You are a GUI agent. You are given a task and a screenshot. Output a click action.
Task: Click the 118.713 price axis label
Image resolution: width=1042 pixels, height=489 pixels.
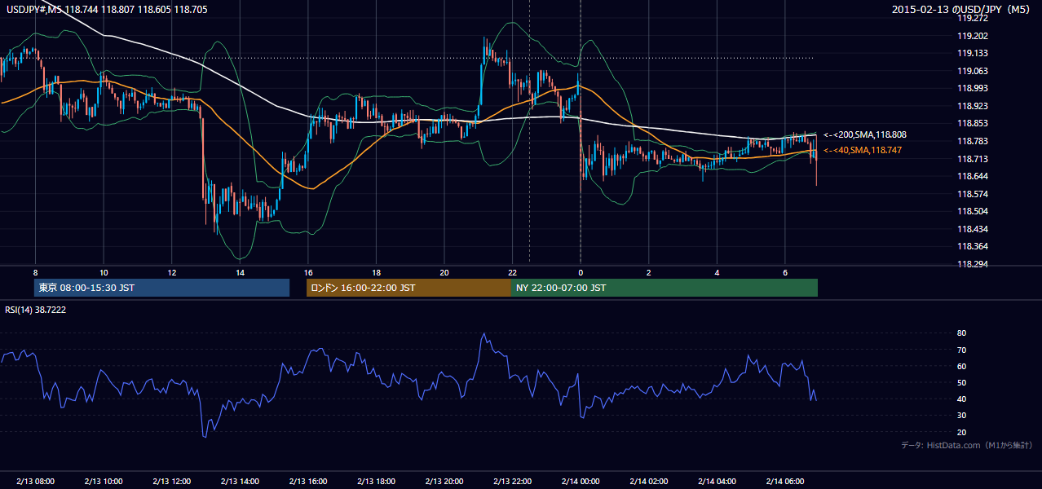[973, 159]
